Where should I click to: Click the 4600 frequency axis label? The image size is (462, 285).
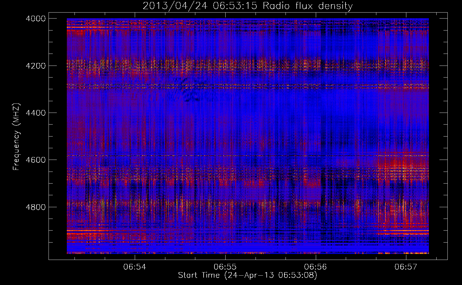(x=36, y=160)
